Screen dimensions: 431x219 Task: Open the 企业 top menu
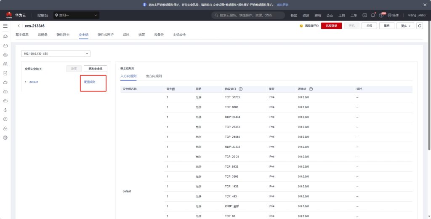[x=330, y=16]
